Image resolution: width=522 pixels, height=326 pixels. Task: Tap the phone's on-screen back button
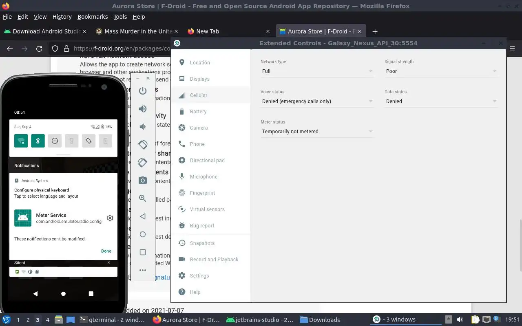click(x=35, y=293)
